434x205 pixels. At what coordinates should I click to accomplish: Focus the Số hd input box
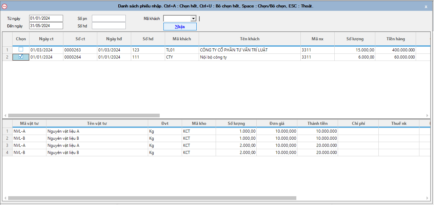point(108,26)
